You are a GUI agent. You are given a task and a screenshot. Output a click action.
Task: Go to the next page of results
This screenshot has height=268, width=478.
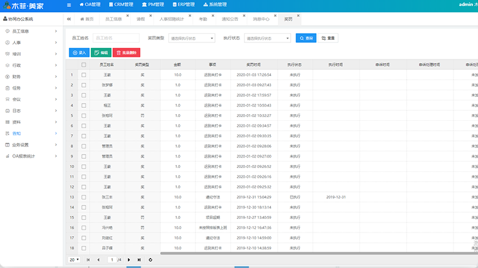pyautogui.click(x=129, y=260)
